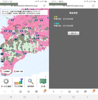Tap the 千葉県 label on map

[32, 41]
